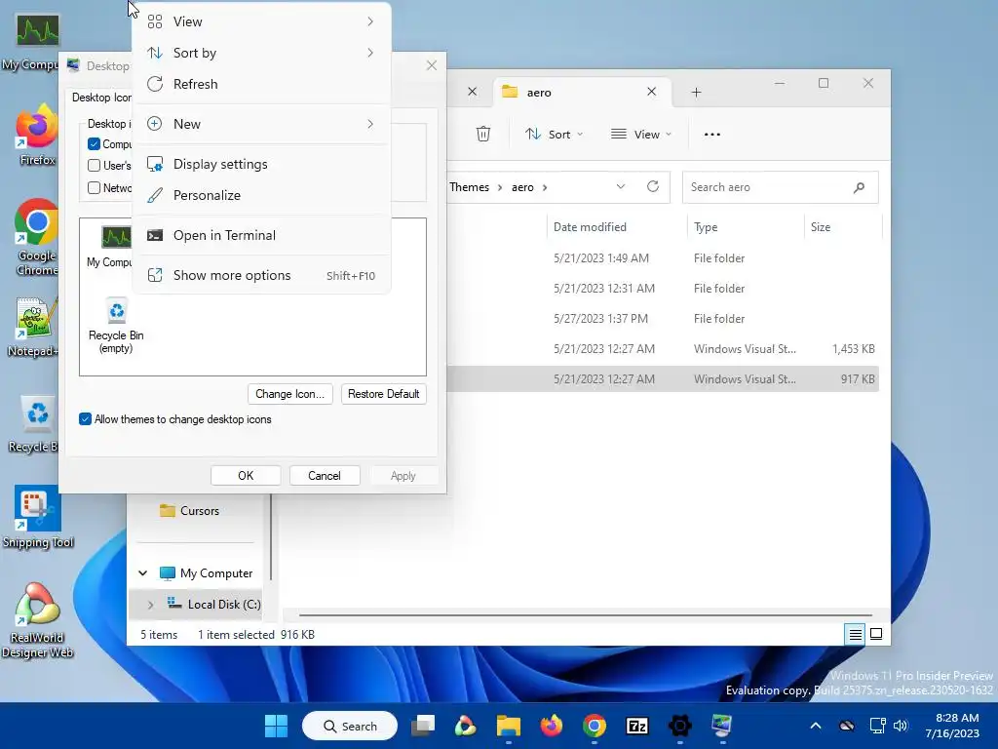998x749 pixels.
Task: Click the Restore Default button
Action: pos(383,394)
